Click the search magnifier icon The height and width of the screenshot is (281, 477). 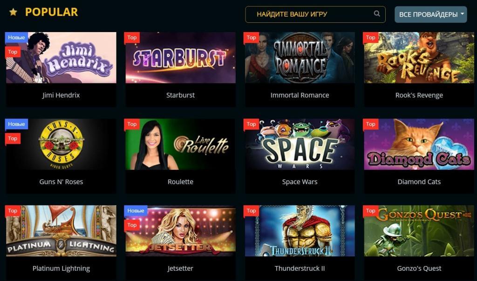pyautogui.click(x=376, y=13)
